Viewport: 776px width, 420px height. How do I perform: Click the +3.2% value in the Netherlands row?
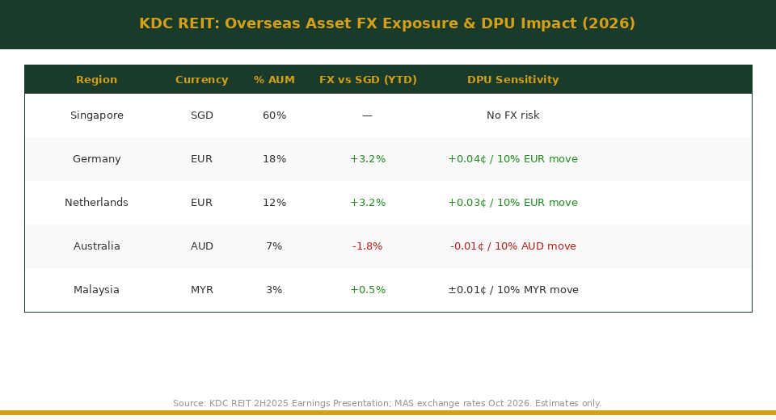368,203
